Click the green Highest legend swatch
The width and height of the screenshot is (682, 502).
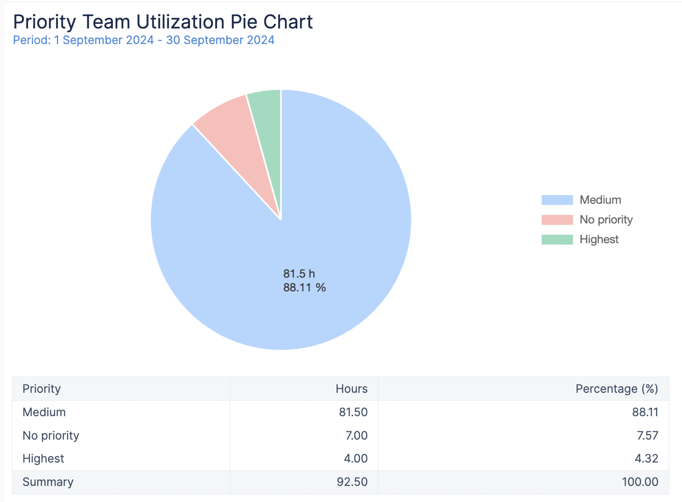(x=557, y=240)
